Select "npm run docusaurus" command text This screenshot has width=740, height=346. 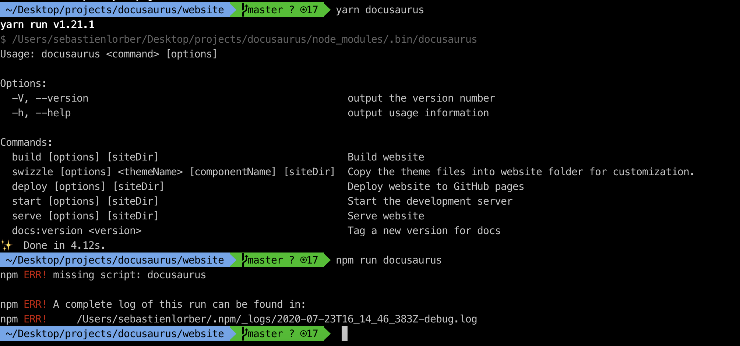(388, 260)
